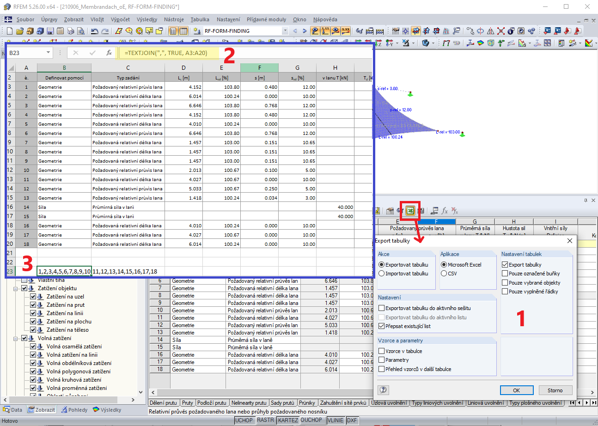Select the Exportovat tabulku radio button
Viewport: 598px width, 426px height.
click(382, 265)
